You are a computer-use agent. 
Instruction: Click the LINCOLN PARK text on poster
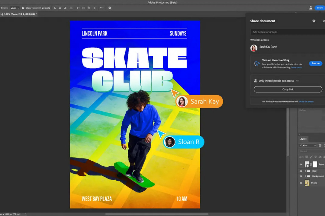(x=95, y=33)
